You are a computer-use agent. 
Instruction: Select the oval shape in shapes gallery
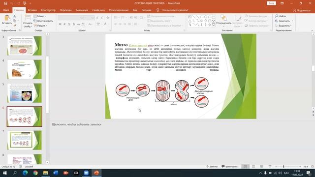coord(206,17)
